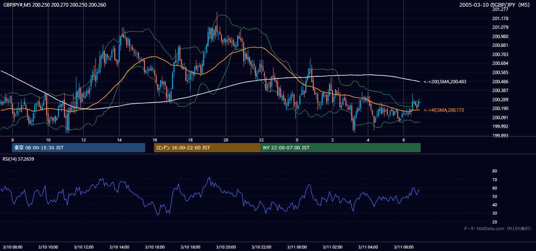Click the 2005-03-10 GBP/JPY (M5) title

(x=495, y=5)
